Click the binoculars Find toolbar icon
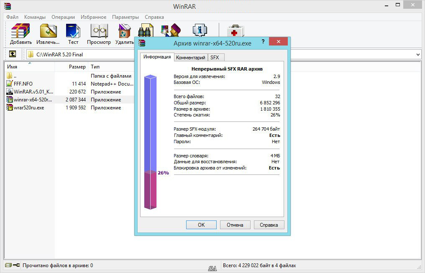 [x=146, y=30]
